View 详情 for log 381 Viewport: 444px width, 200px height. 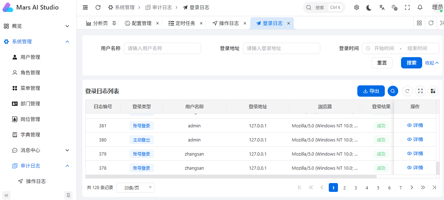click(x=415, y=125)
